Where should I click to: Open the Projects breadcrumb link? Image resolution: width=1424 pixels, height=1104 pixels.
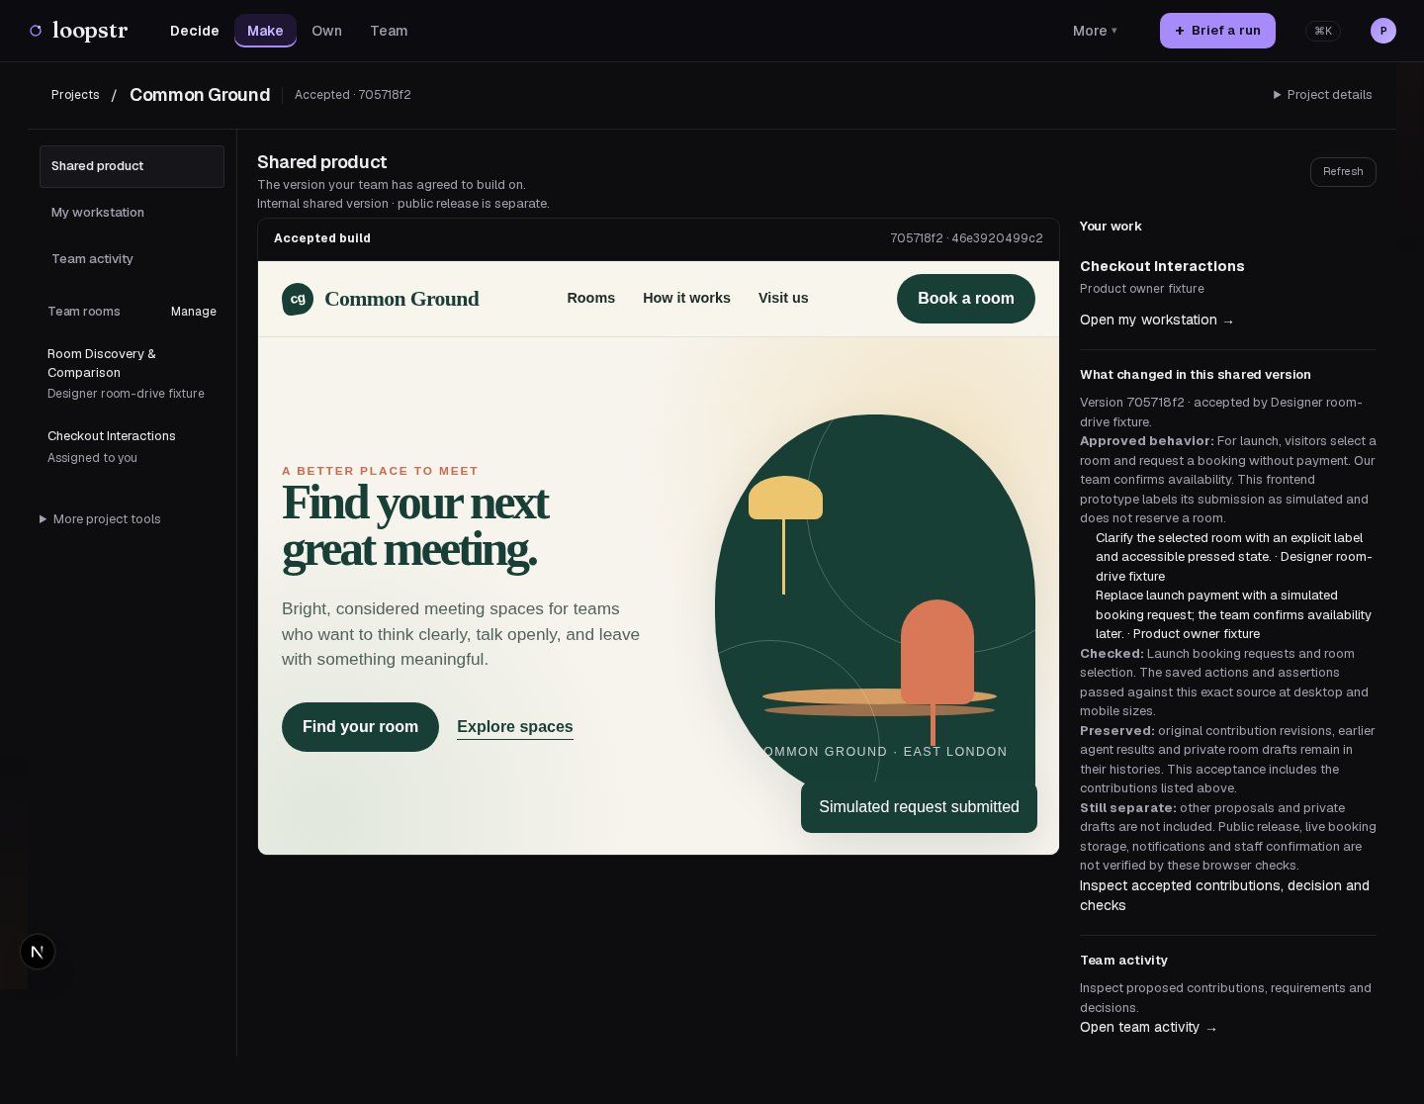pyautogui.click(x=75, y=95)
